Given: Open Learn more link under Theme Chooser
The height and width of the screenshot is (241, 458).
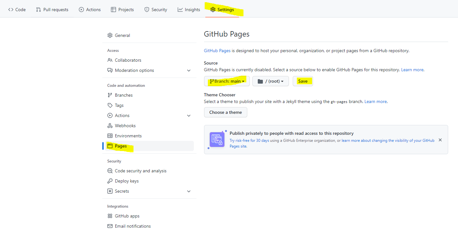Looking at the screenshot, I should pyautogui.click(x=376, y=101).
